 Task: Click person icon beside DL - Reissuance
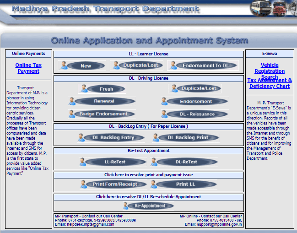[x=164, y=114]
